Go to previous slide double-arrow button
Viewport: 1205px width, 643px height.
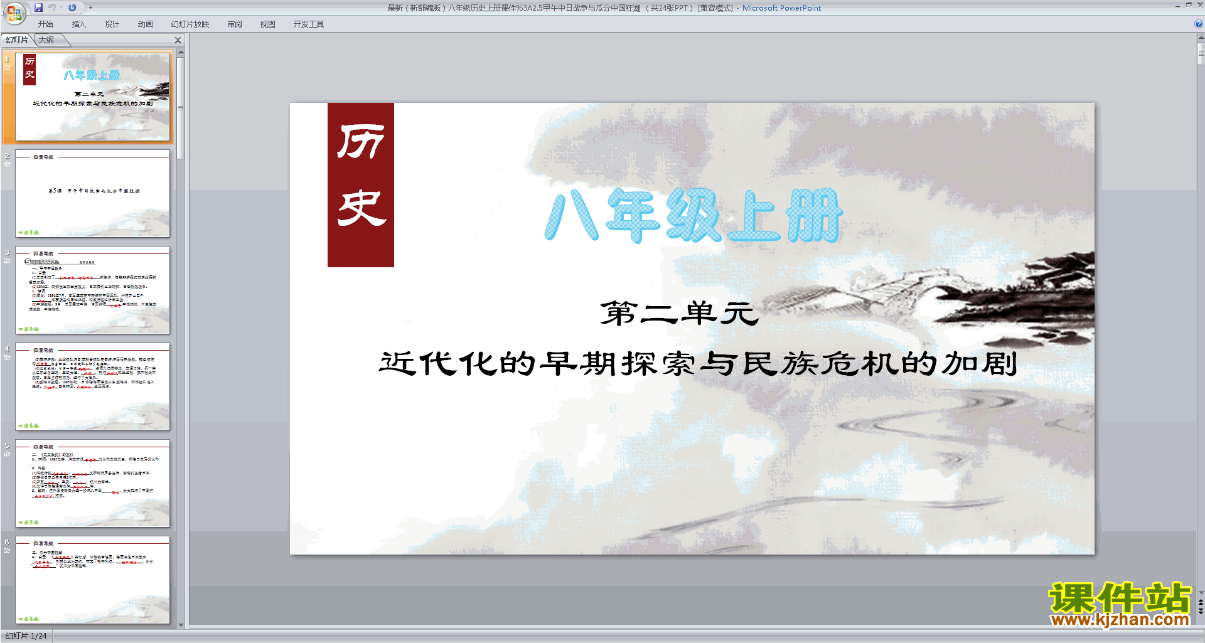1201,602
